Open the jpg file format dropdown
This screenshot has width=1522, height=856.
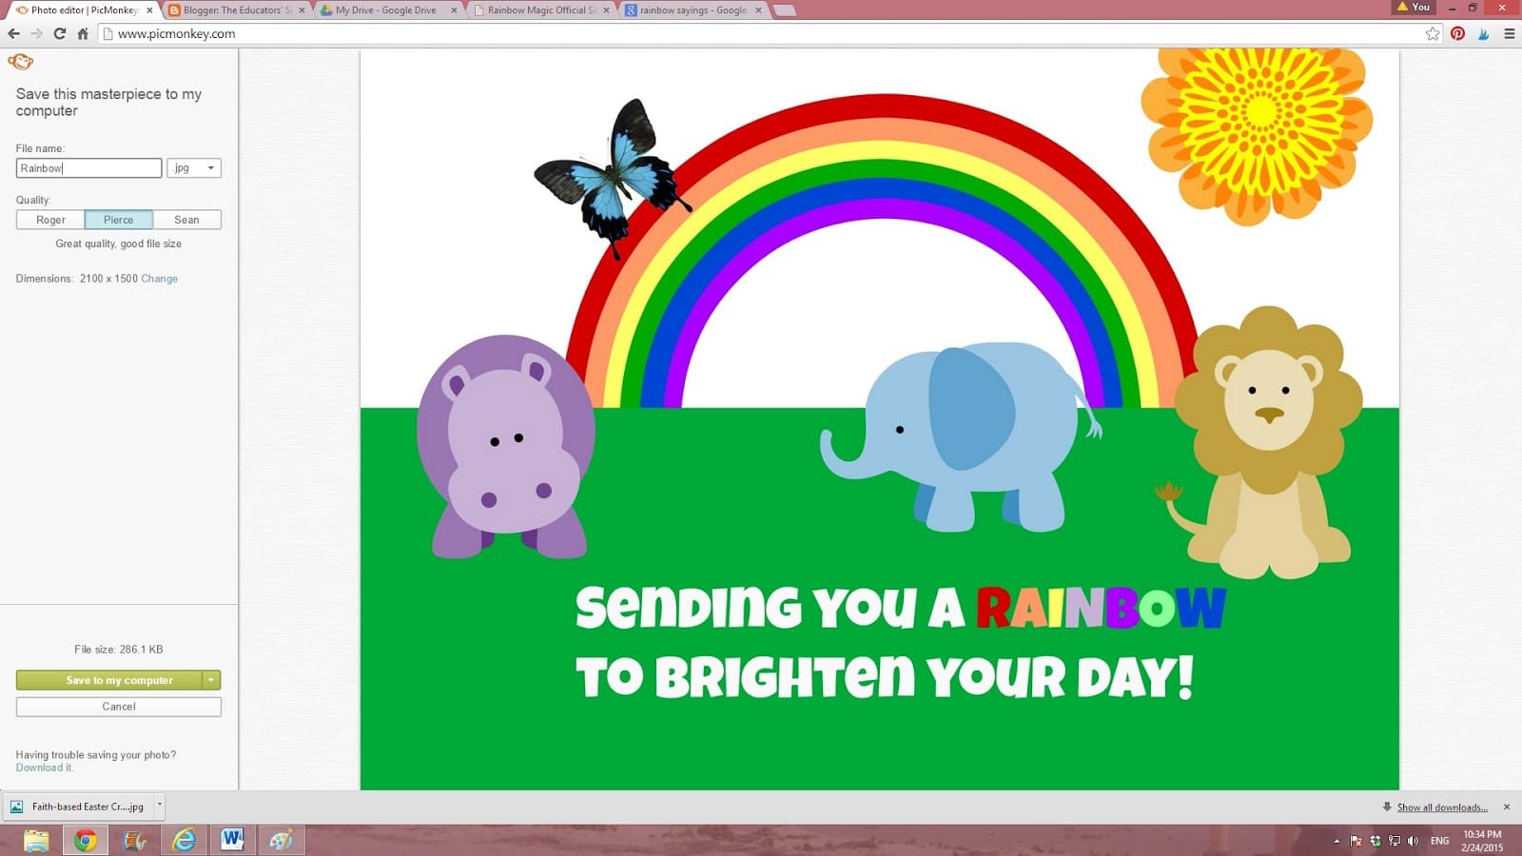(x=194, y=168)
